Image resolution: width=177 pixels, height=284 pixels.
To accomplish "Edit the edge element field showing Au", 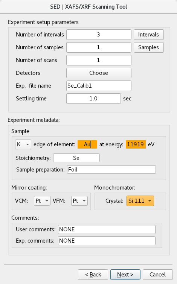I will (87, 144).
